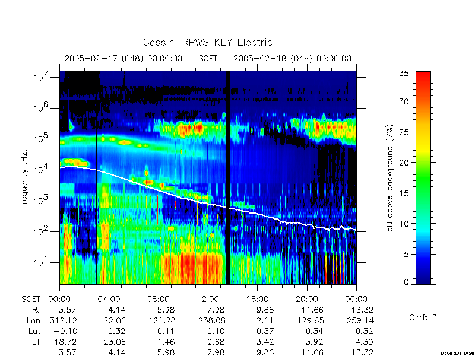Screen dimensions: 475x356
Task: Click the LT value '3.42'
Action: [265, 342]
